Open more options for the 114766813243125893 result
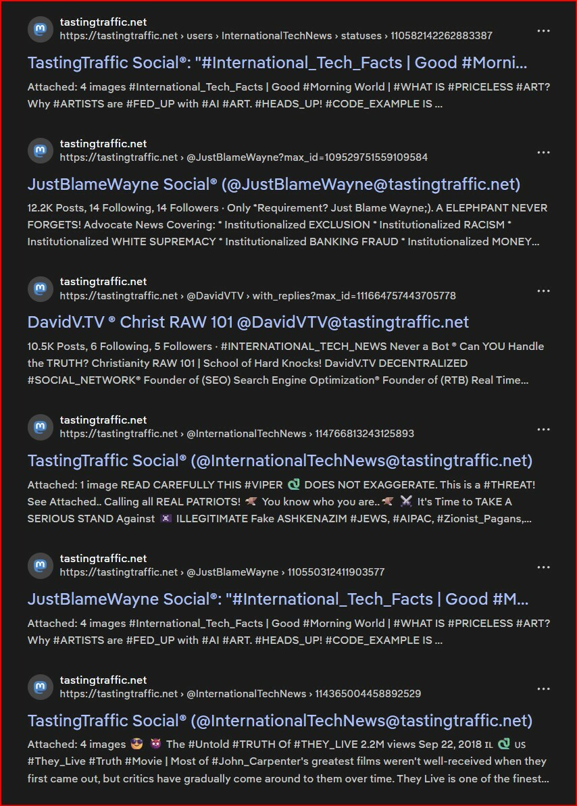Viewport: 577px width, 806px height. tap(544, 429)
